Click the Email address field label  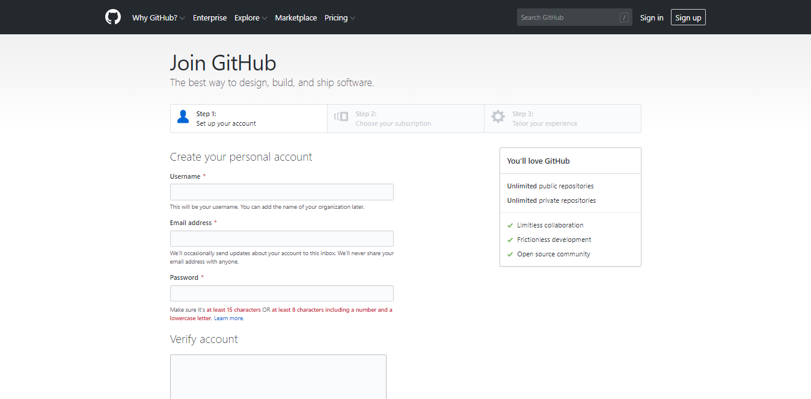tap(191, 223)
